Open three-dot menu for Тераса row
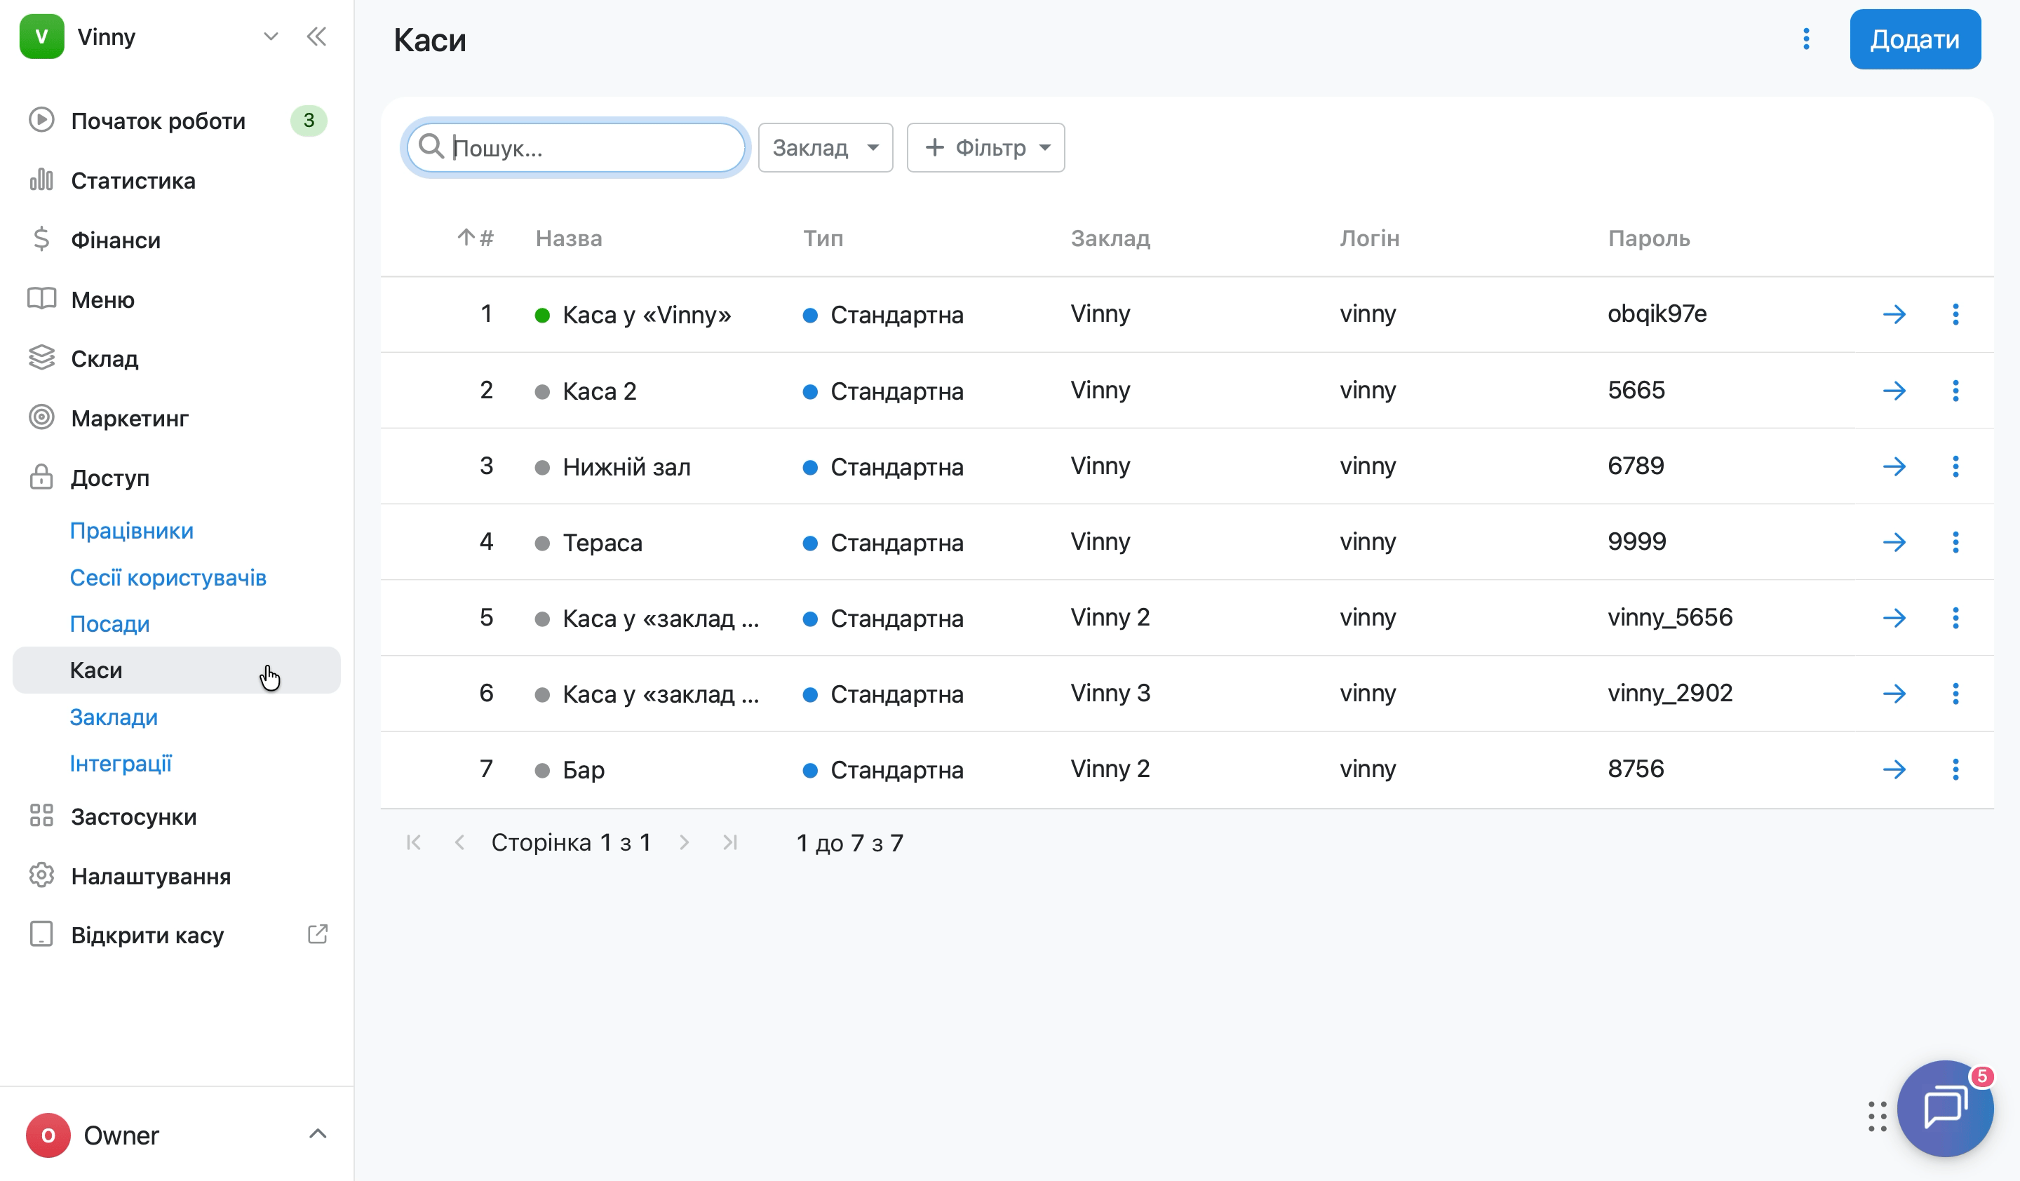This screenshot has height=1181, width=2020. 1956,542
